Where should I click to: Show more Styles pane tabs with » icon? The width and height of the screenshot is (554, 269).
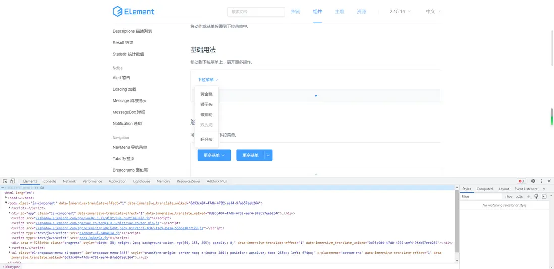[x=544, y=189]
